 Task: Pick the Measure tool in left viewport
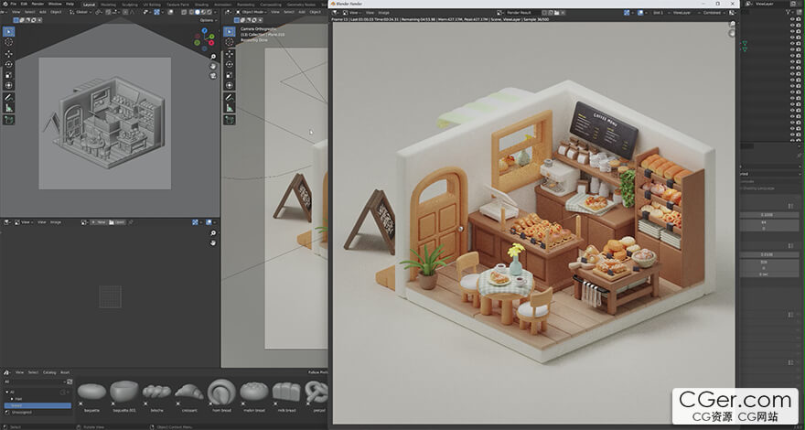click(x=9, y=108)
